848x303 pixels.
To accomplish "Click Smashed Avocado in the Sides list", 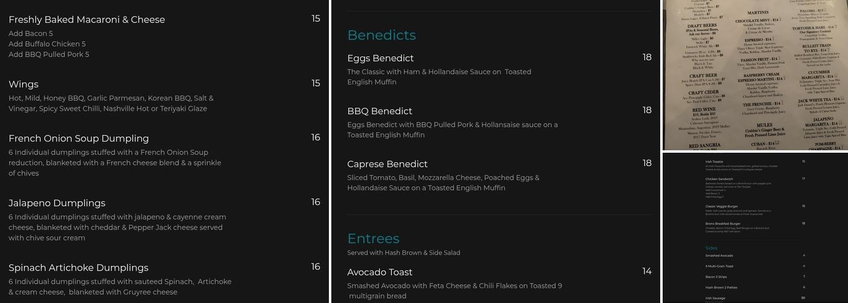I will [719, 256].
